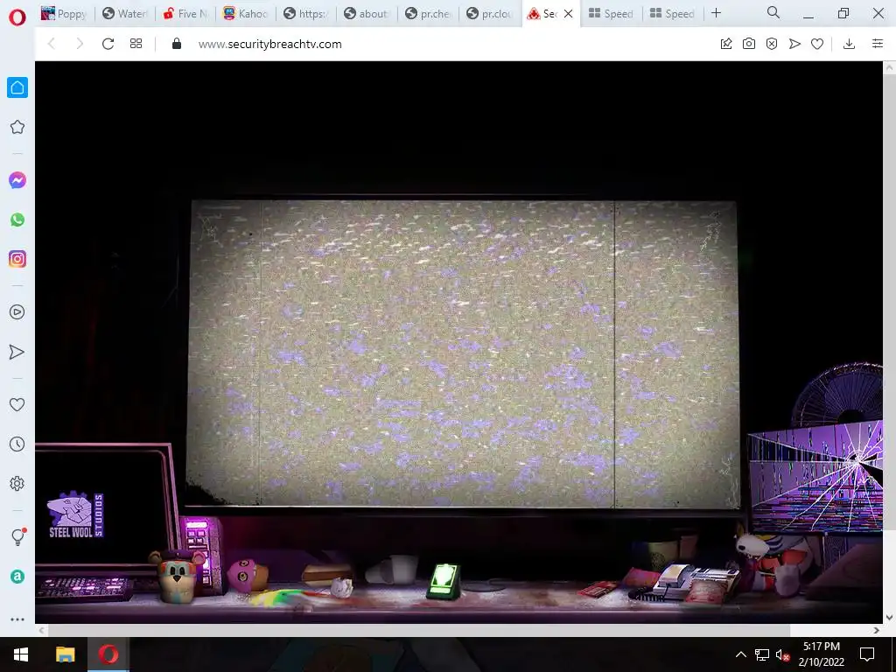
Task: Open sidebar three-dots setup menu
Action: [17, 619]
